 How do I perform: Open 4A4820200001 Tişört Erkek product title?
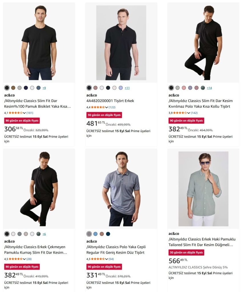110,101
